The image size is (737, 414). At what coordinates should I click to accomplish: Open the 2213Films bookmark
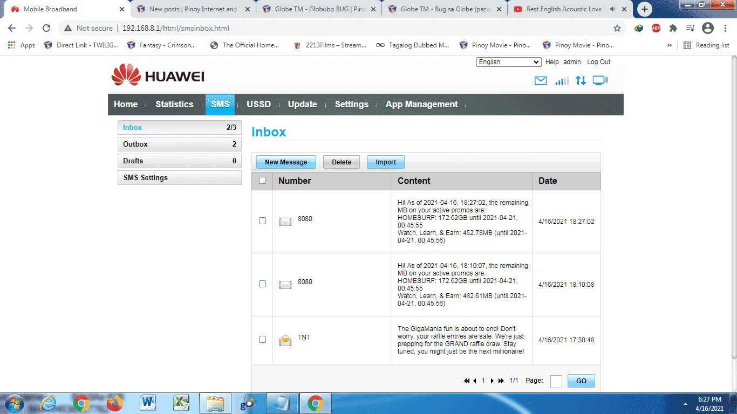click(330, 45)
